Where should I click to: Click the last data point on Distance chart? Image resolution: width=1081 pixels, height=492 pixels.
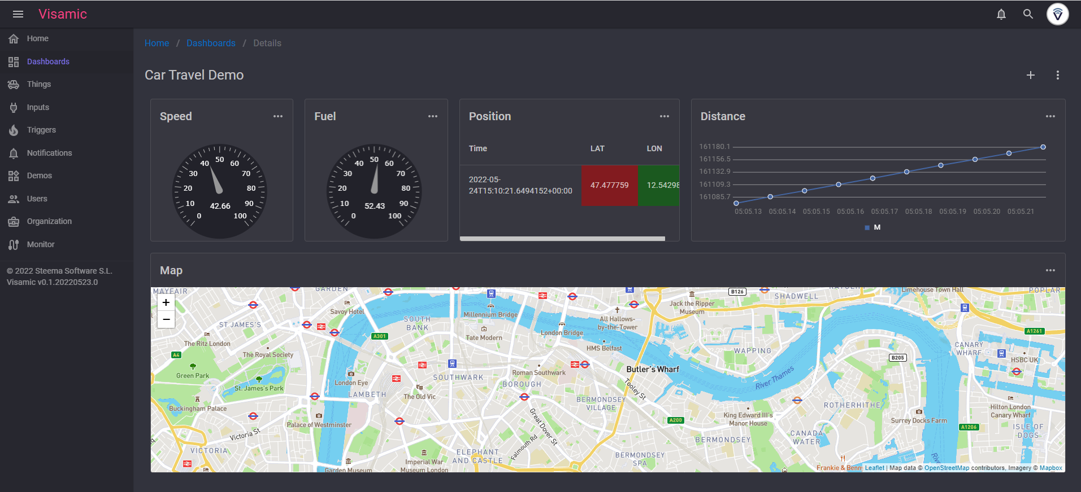pyautogui.click(x=1043, y=147)
